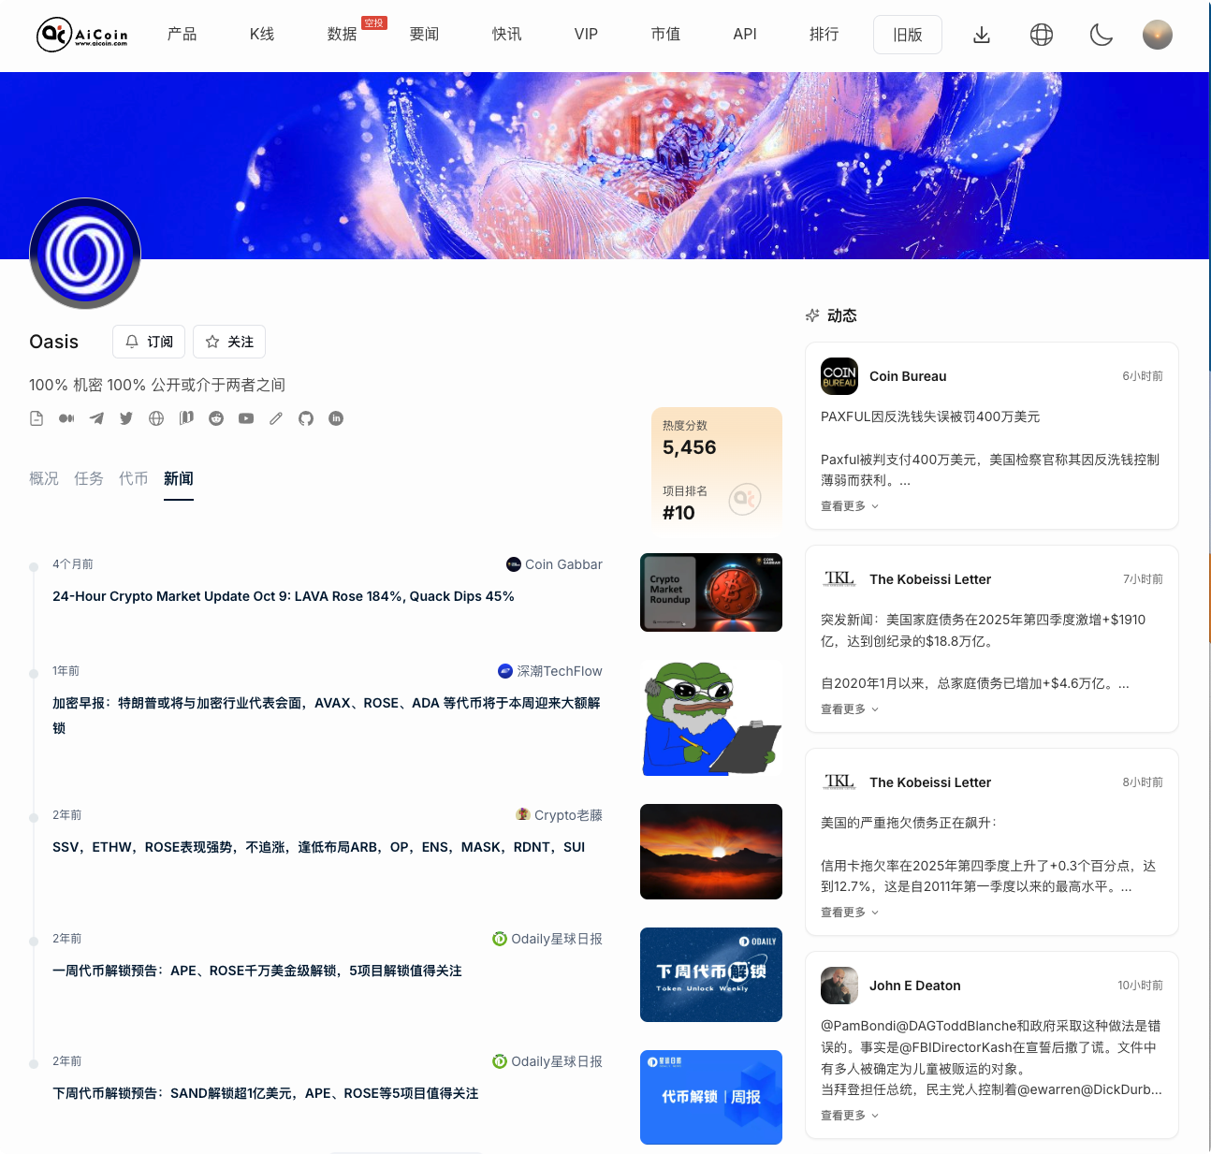Image resolution: width=1211 pixels, height=1154 pixels.
Task: Open the Oasis YouTube channel icon
Action: click(x=246, y=418)
